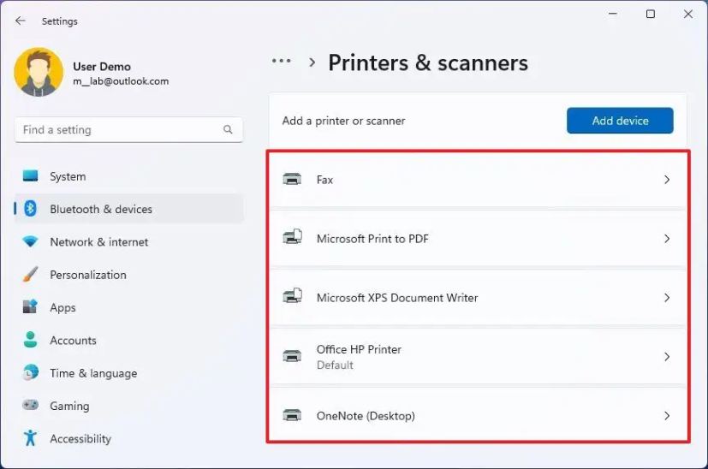Click the System monitor icon
Viewport: 708px width, 469px height.
coord(30,175)
